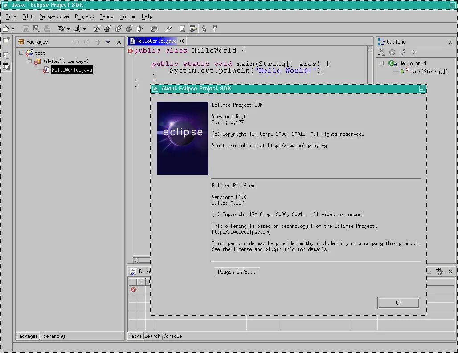Click the Debug bug icon
Screen dimensions: 458x353
[61, 28]
